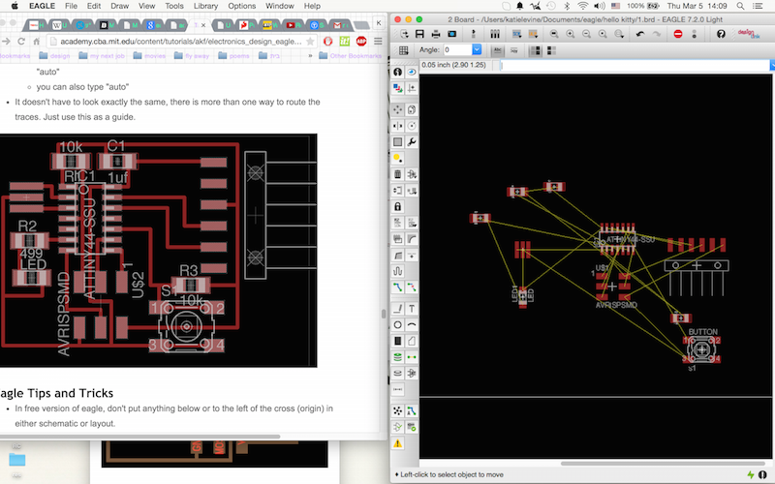The height and width of the screenshot is (484, 775).
Task: Select the Rotate tool
Action: (x=411, y=126)
